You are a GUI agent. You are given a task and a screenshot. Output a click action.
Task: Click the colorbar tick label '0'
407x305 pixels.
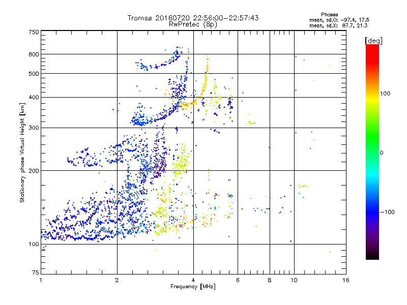click(x=382, y=153)
